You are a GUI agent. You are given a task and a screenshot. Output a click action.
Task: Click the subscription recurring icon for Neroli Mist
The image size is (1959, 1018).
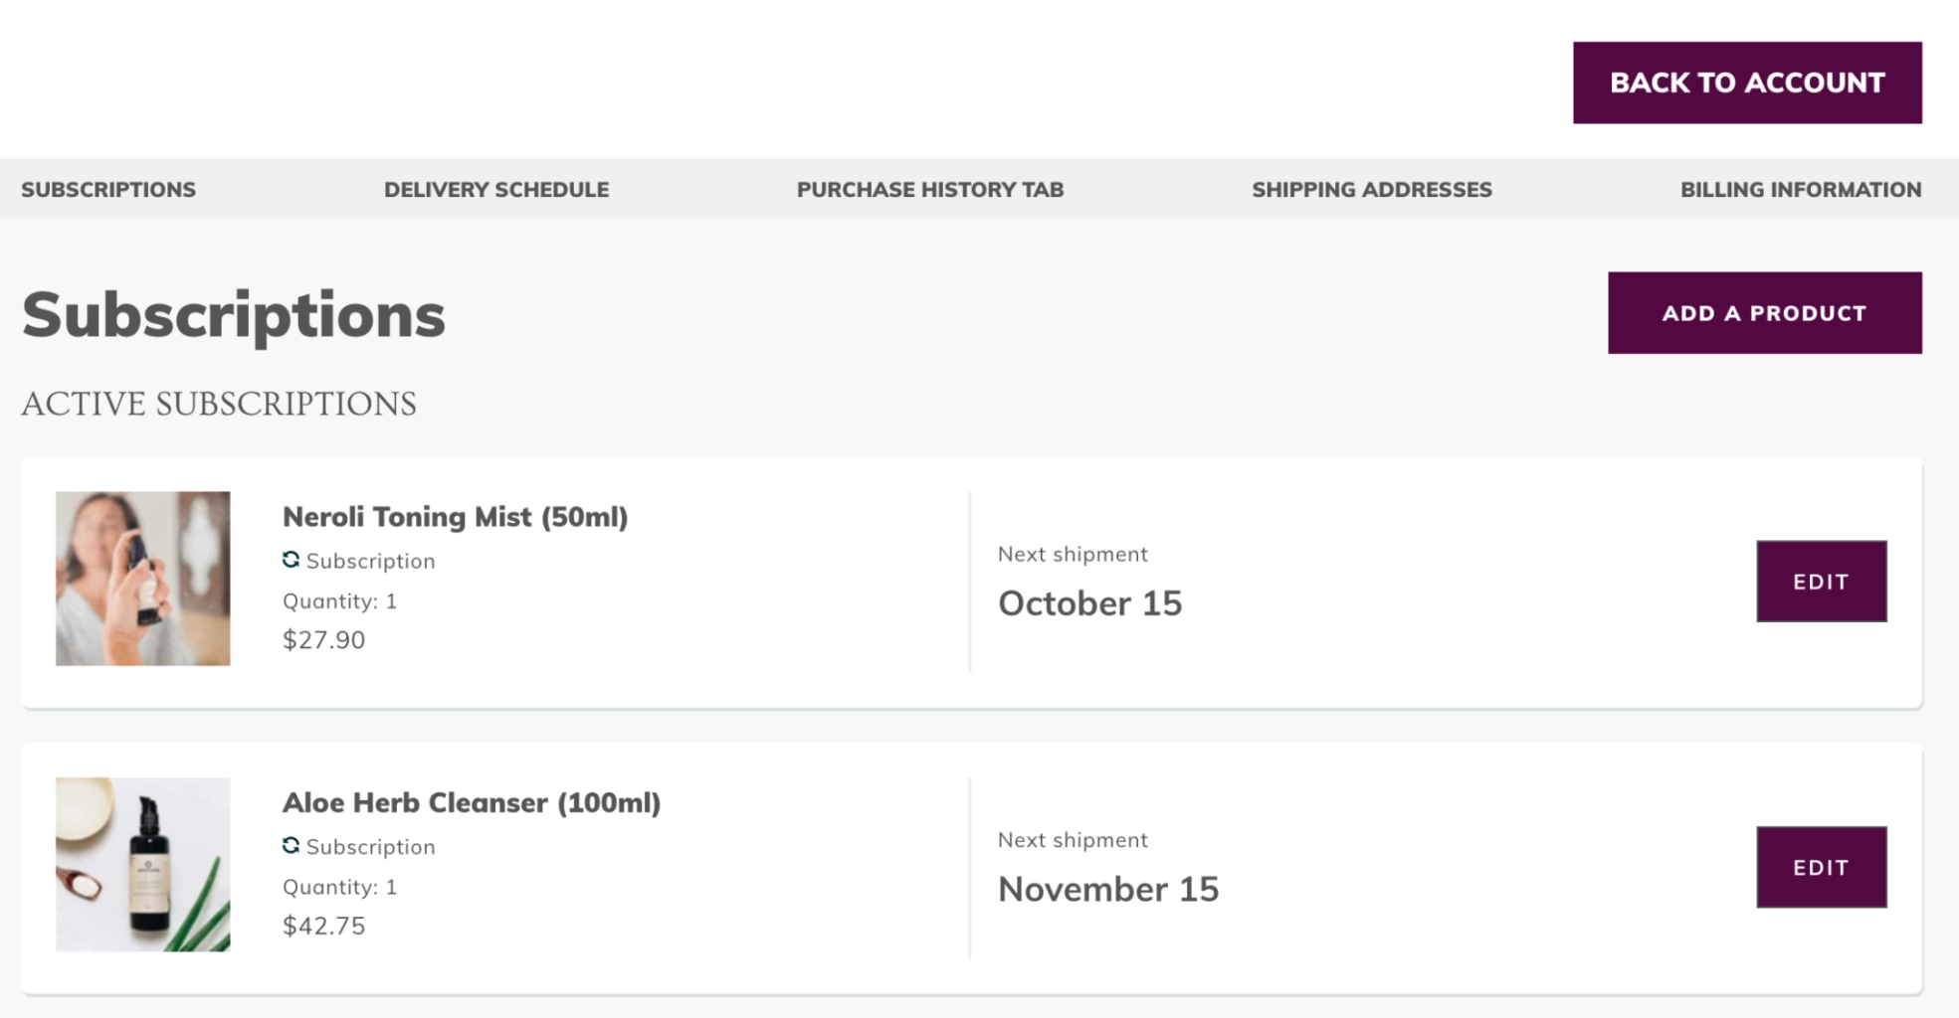pyautogui.click(x=291, y=560)
